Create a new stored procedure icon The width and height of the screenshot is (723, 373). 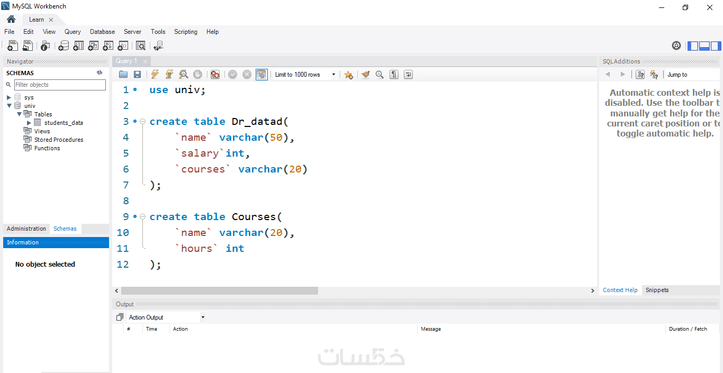point(108,46)
